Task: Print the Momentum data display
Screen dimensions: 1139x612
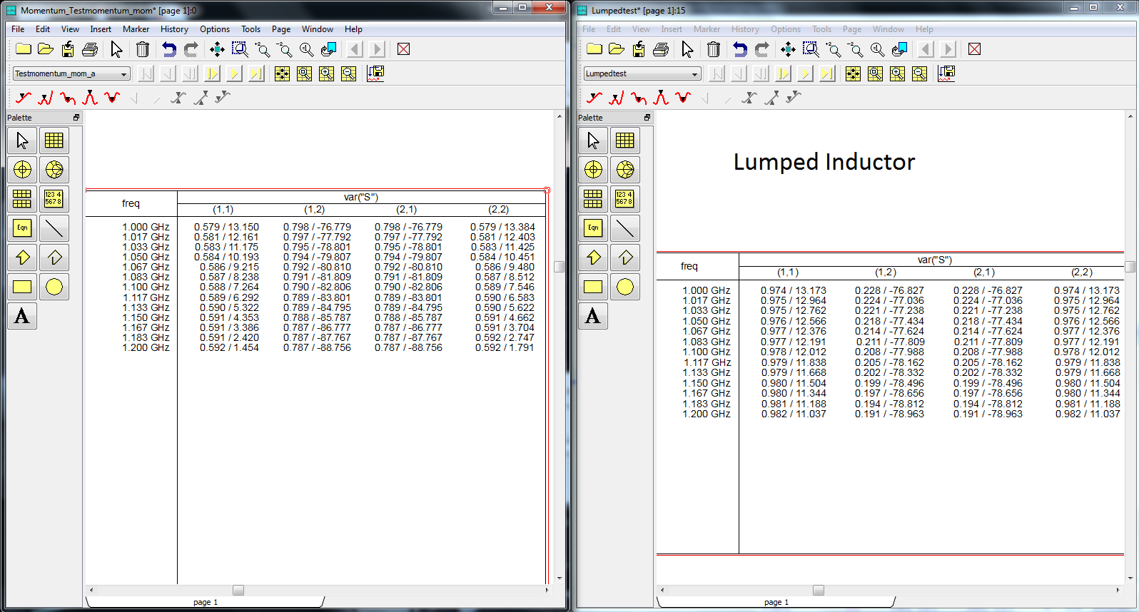Action: [90, 49]
